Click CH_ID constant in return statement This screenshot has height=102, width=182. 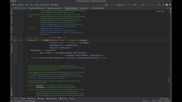(103, 58)
